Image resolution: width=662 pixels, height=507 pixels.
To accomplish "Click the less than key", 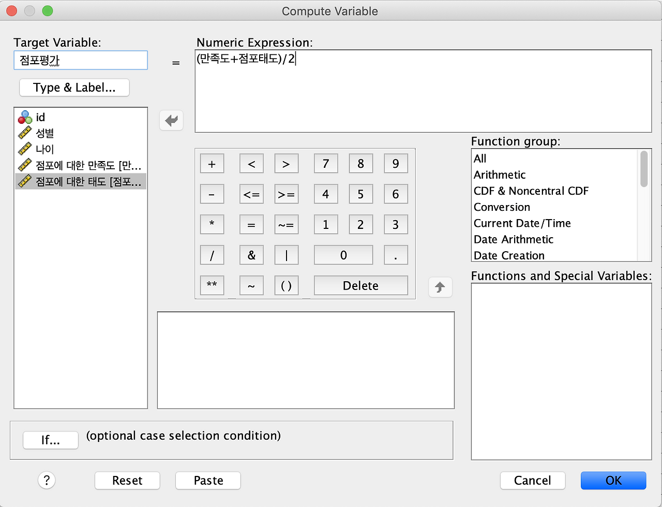I will [251, 164].
